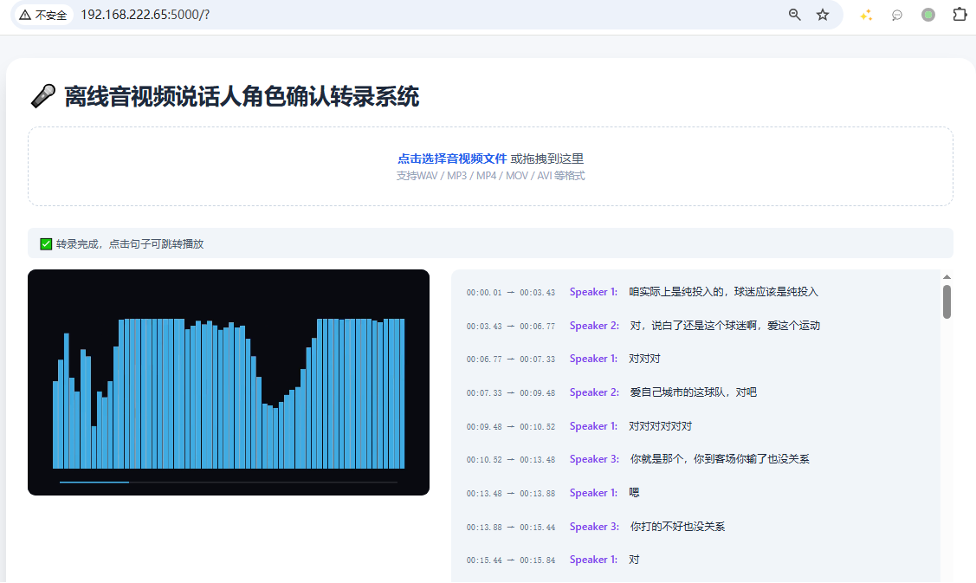Viewport: 976px width, 583px height.
Task: Click the chat bubble icon in browser toolbar
Action: (x=897, y=15)
